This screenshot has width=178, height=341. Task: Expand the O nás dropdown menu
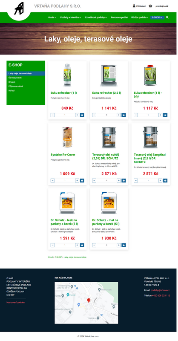(52, 17)
